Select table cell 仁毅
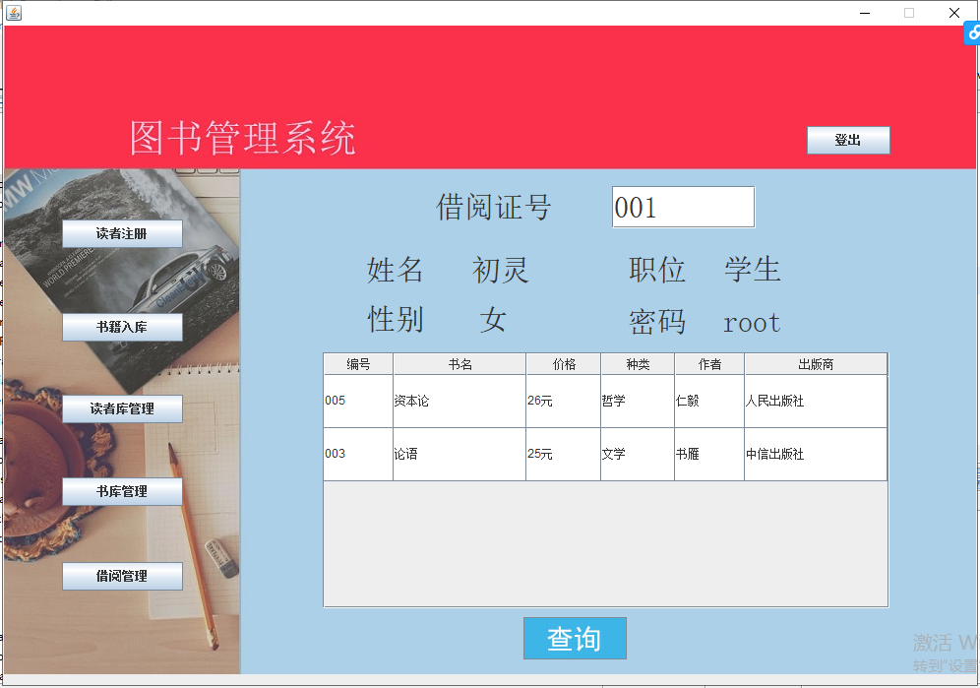 pyautogui.click(x=709, y=401)
